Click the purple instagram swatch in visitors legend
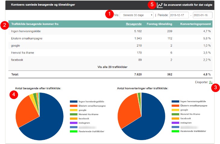Screen dimensions: 220x144 click(73, 123)
